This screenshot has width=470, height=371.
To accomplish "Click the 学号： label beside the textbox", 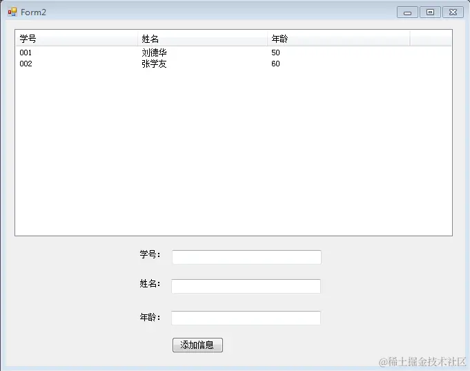I will pyautogui.click(x=150, y=254).
